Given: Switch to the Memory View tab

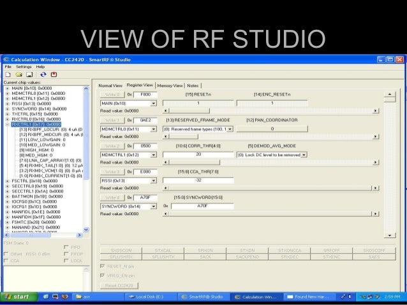Looking at the screenshot, I should [x=170, y=85].
